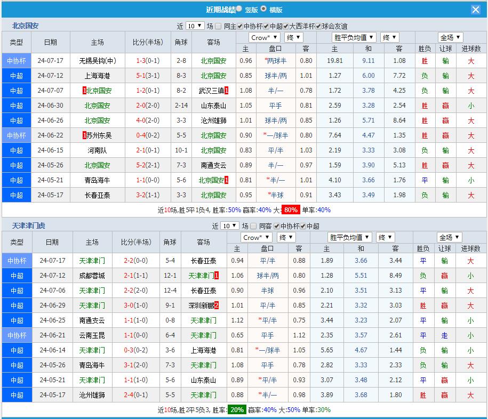Click the red 80% highlighted rate
The width and height of the screenshot is (488, 419).
[x=291, y=210]
